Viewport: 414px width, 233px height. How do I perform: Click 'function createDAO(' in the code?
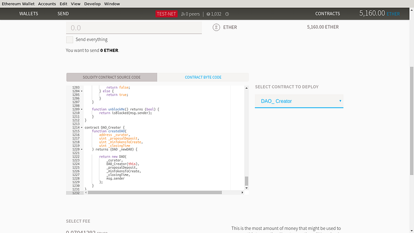109,132
